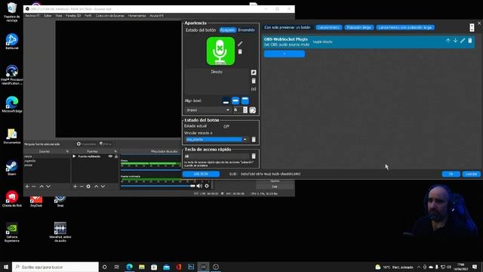Move OBS-WebSocket action down

[455, 40]
